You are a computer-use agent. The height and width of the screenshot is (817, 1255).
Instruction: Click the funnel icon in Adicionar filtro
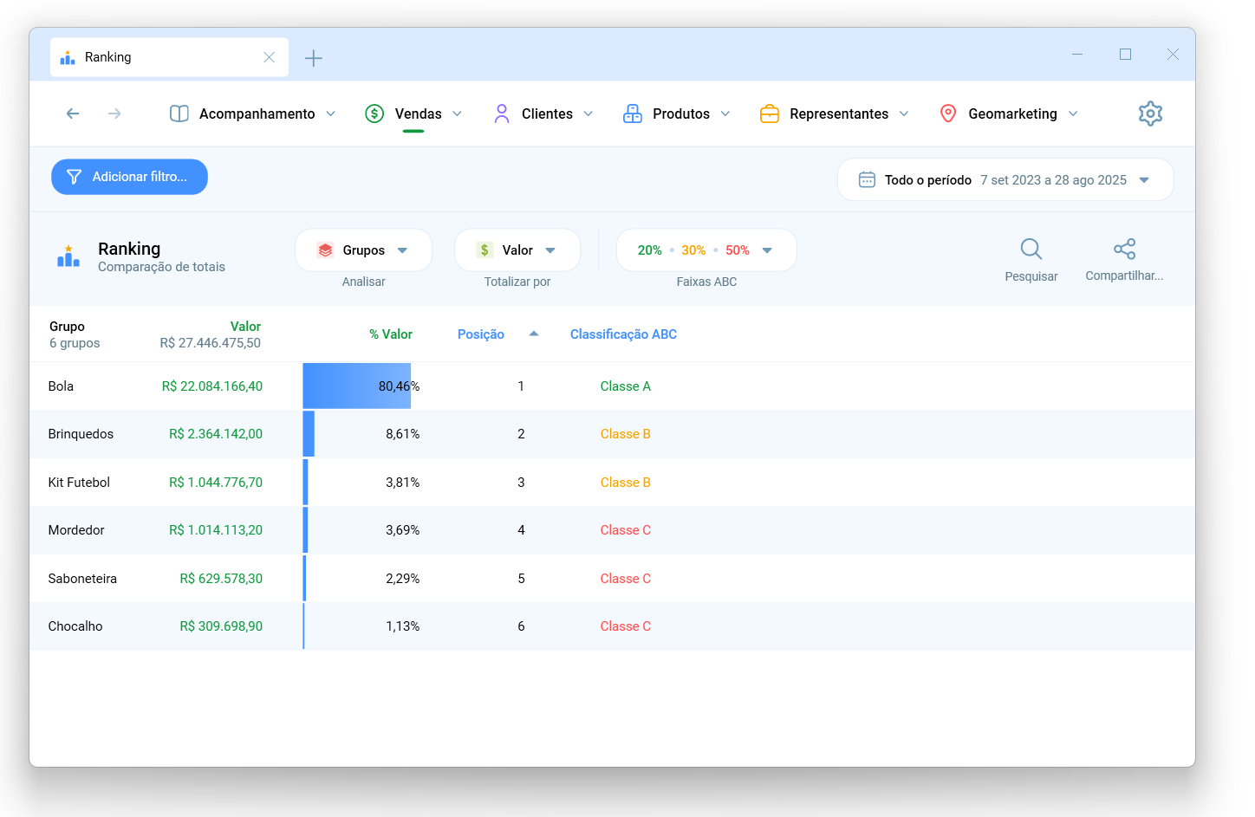tap(75, 177)
